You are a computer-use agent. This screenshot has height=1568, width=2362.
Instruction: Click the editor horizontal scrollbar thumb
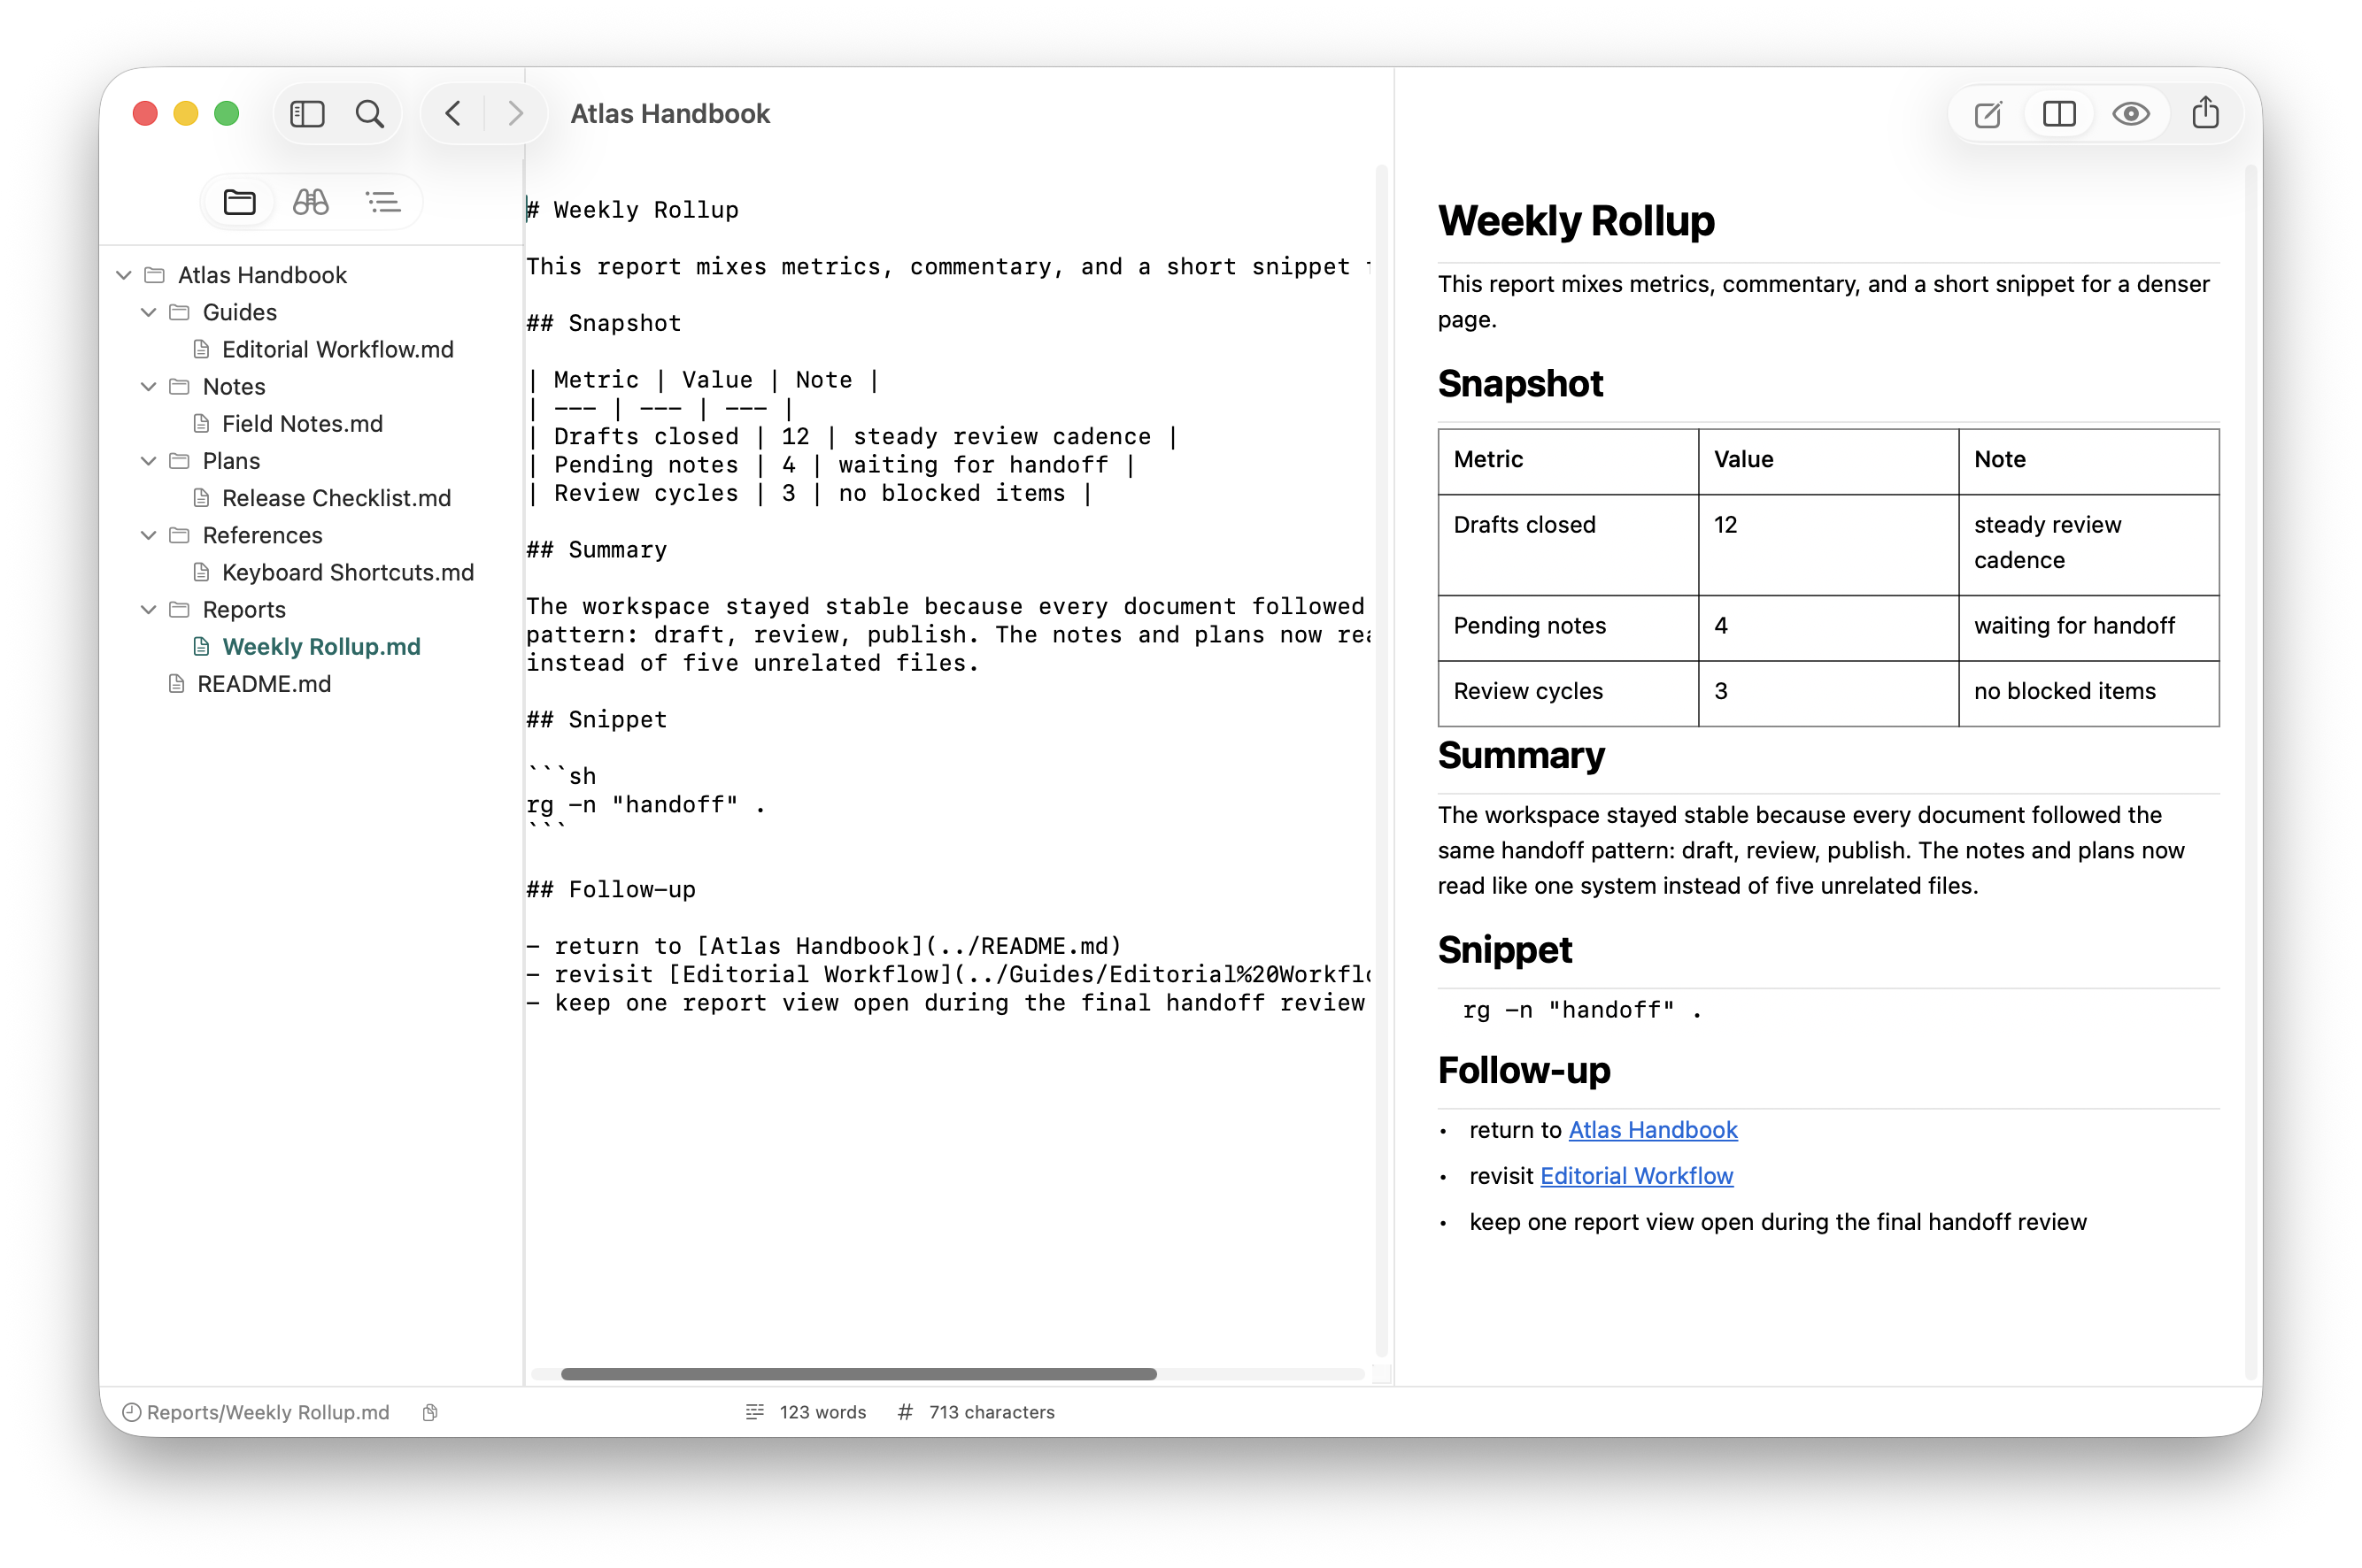(x=859, y=1374)
